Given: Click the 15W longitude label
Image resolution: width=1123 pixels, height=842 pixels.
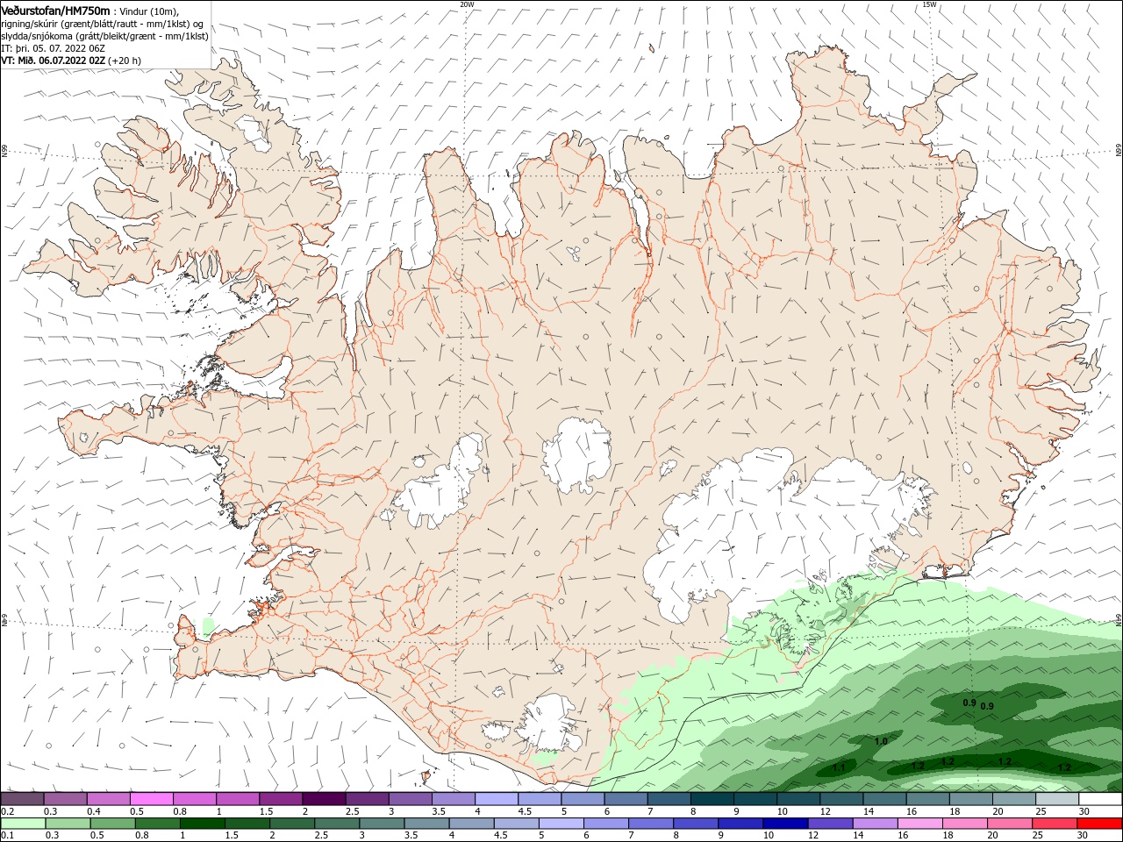Looking at the screenshot, I should pos(929,4).
